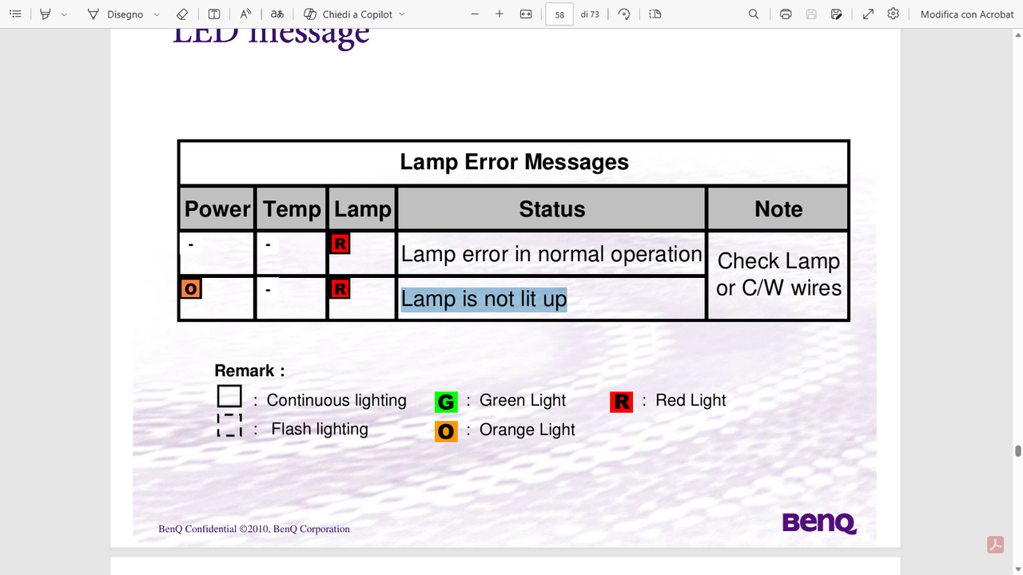Click the vertical scrollbar thumb
The height and width of the screenshot is (575, 1023).
1018,451
